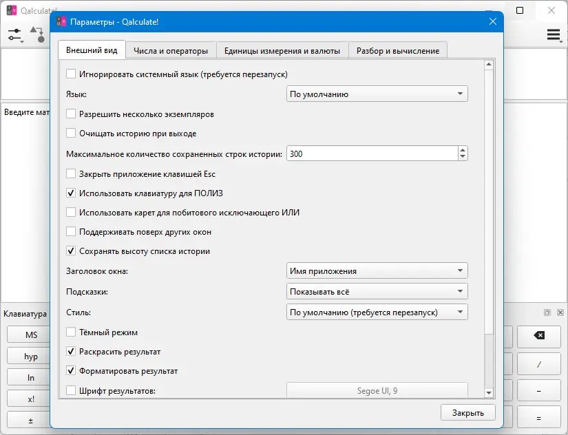Enable 'Разрешить несколько экземпляров' checkbox
The image size is (568, 435).
[x=71, y=114]
